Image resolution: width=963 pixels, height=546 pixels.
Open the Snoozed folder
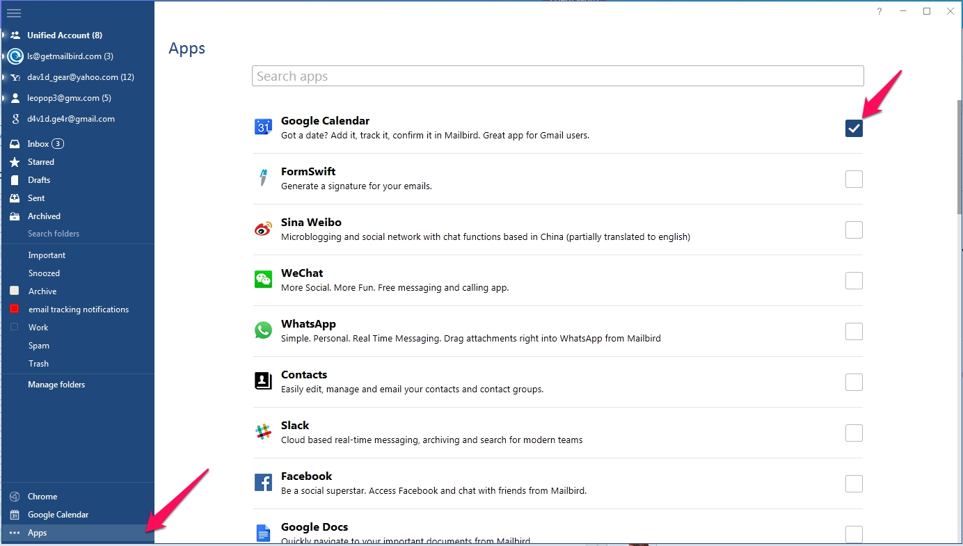pos(44,273)
